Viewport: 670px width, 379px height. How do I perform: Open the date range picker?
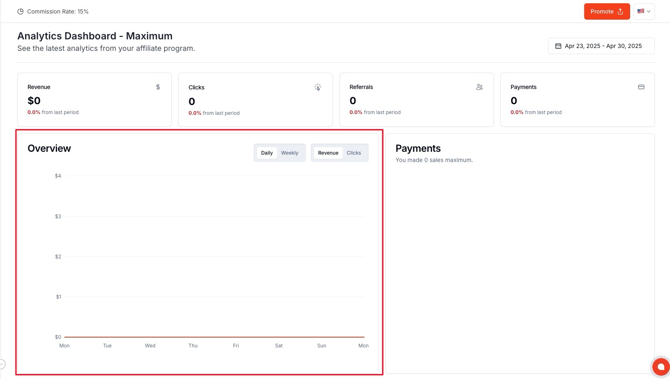[x=601, y=46]
